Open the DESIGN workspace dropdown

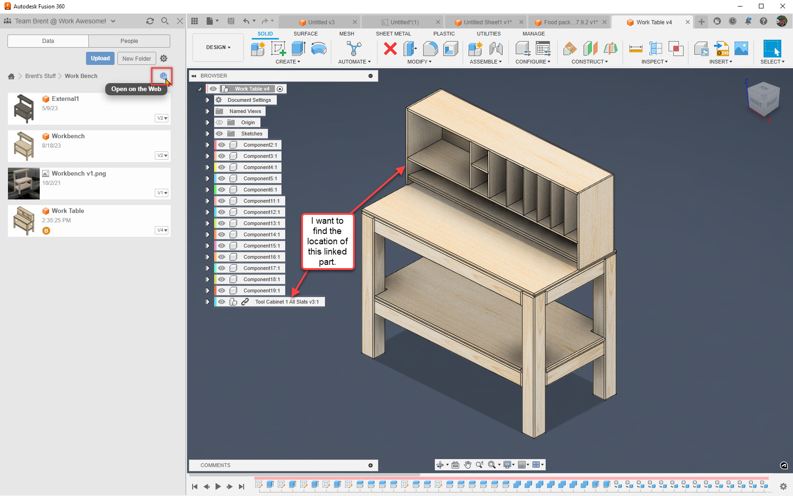click(x=218, y=47)
